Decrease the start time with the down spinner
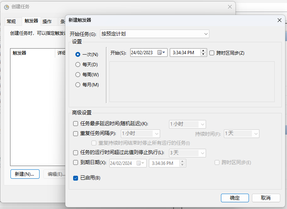 [x=203, y=54]
